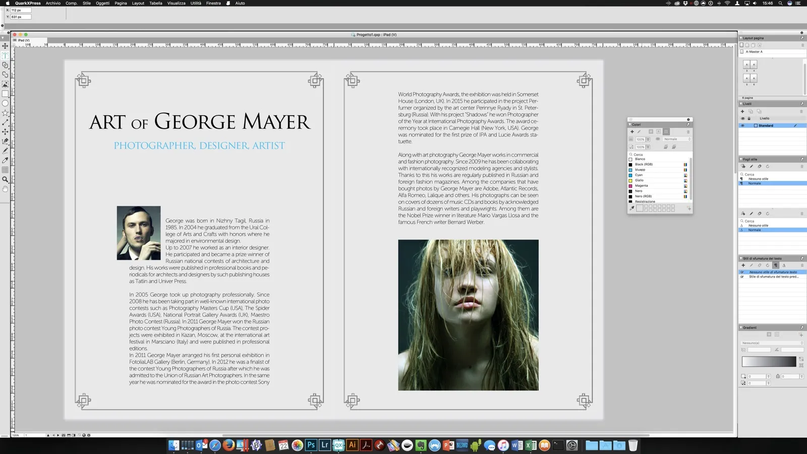Select the Nessuno stile paragraph style

[758, 179]
